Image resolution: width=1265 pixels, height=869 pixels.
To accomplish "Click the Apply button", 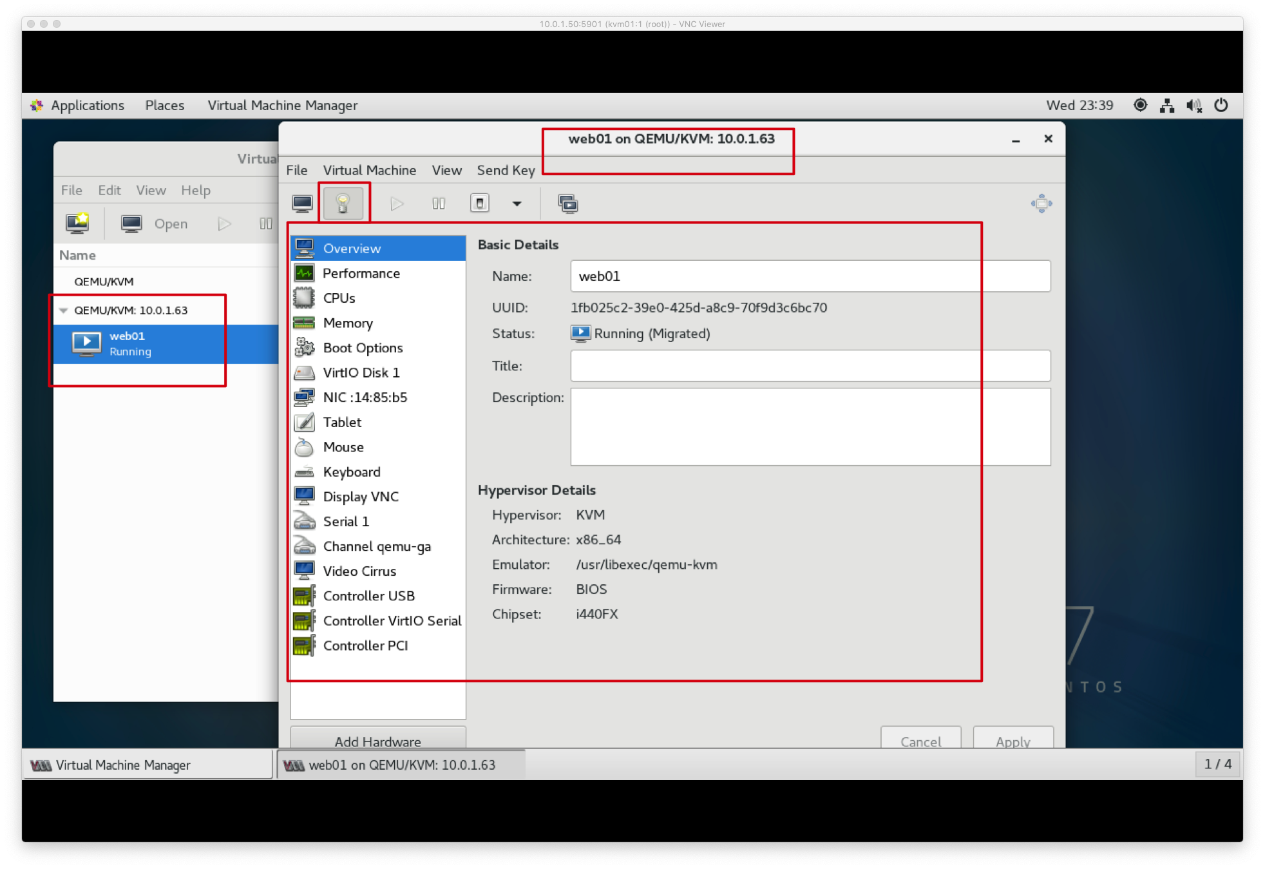I will click(1013, 739).
